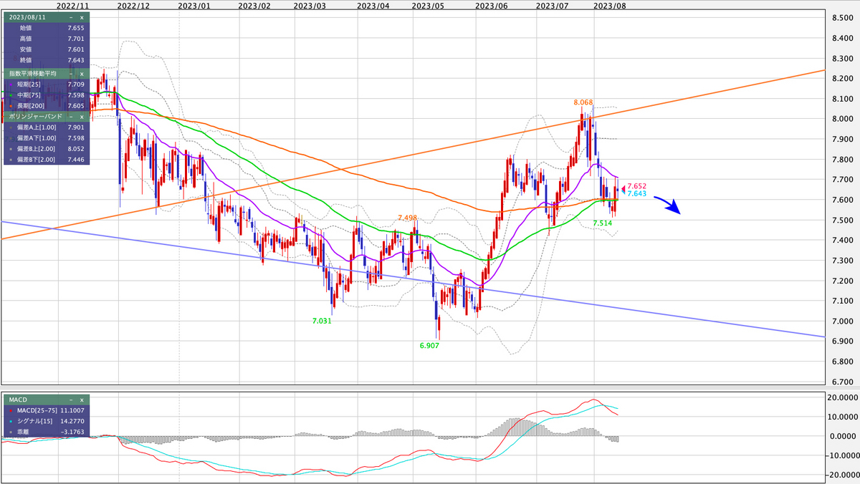Click the 7.031 low price label
860x484 pixels.
pyautogui.click(x=322, y=321)
